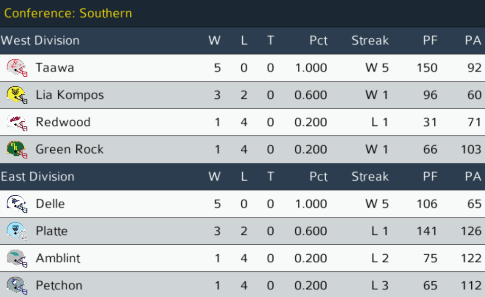
Task: Open the Lia Kompos team page
Action: tap(70, 95)
